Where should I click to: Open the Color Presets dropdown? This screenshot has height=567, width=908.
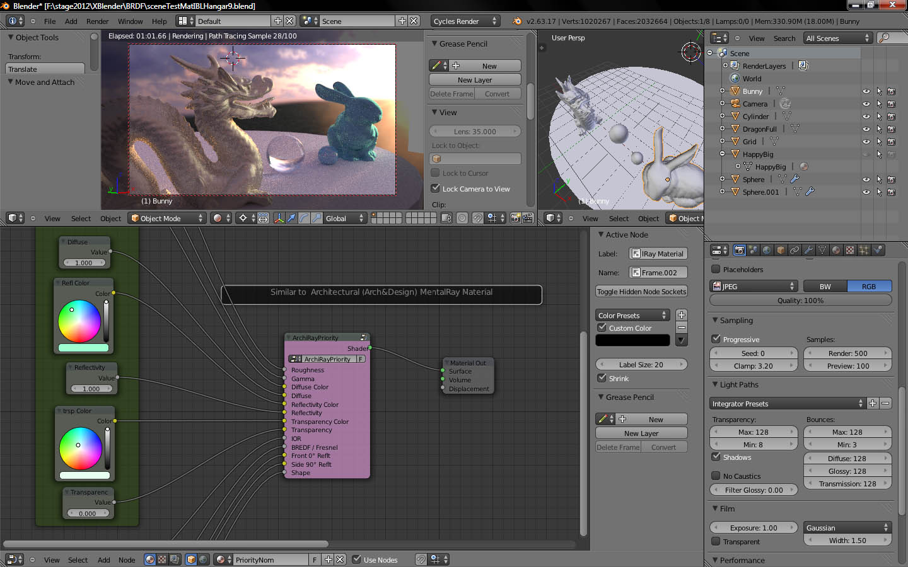point(632,315)
